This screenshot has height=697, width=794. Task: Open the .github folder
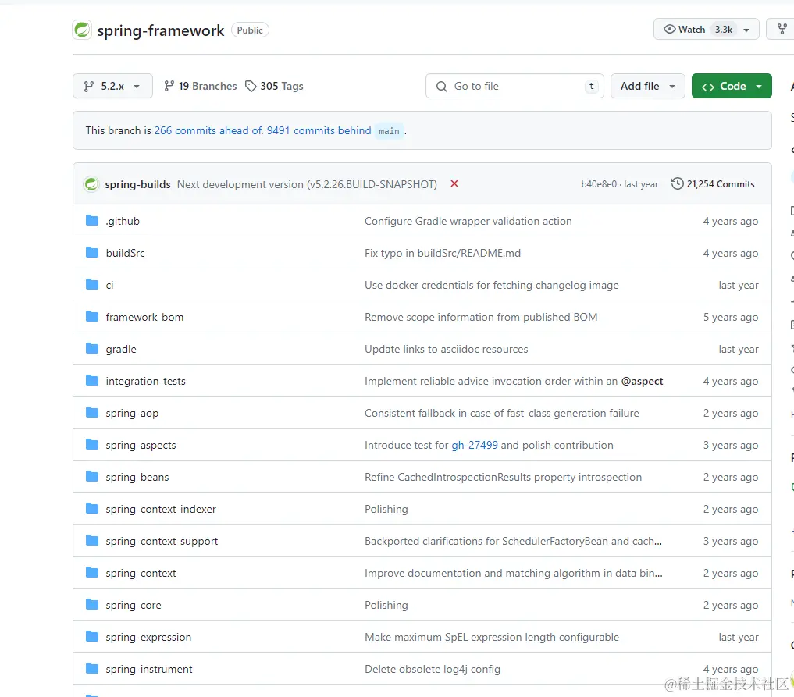click(x=123, y=221)
